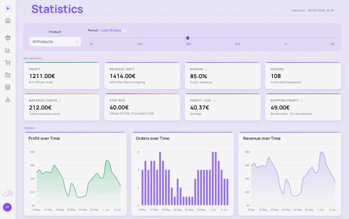
Task: Click the Shipping Profit info icon
Action: 302,101
